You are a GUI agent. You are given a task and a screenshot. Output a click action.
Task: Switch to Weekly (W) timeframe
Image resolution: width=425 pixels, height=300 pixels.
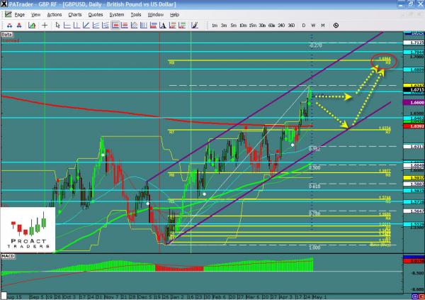point(312,26)
